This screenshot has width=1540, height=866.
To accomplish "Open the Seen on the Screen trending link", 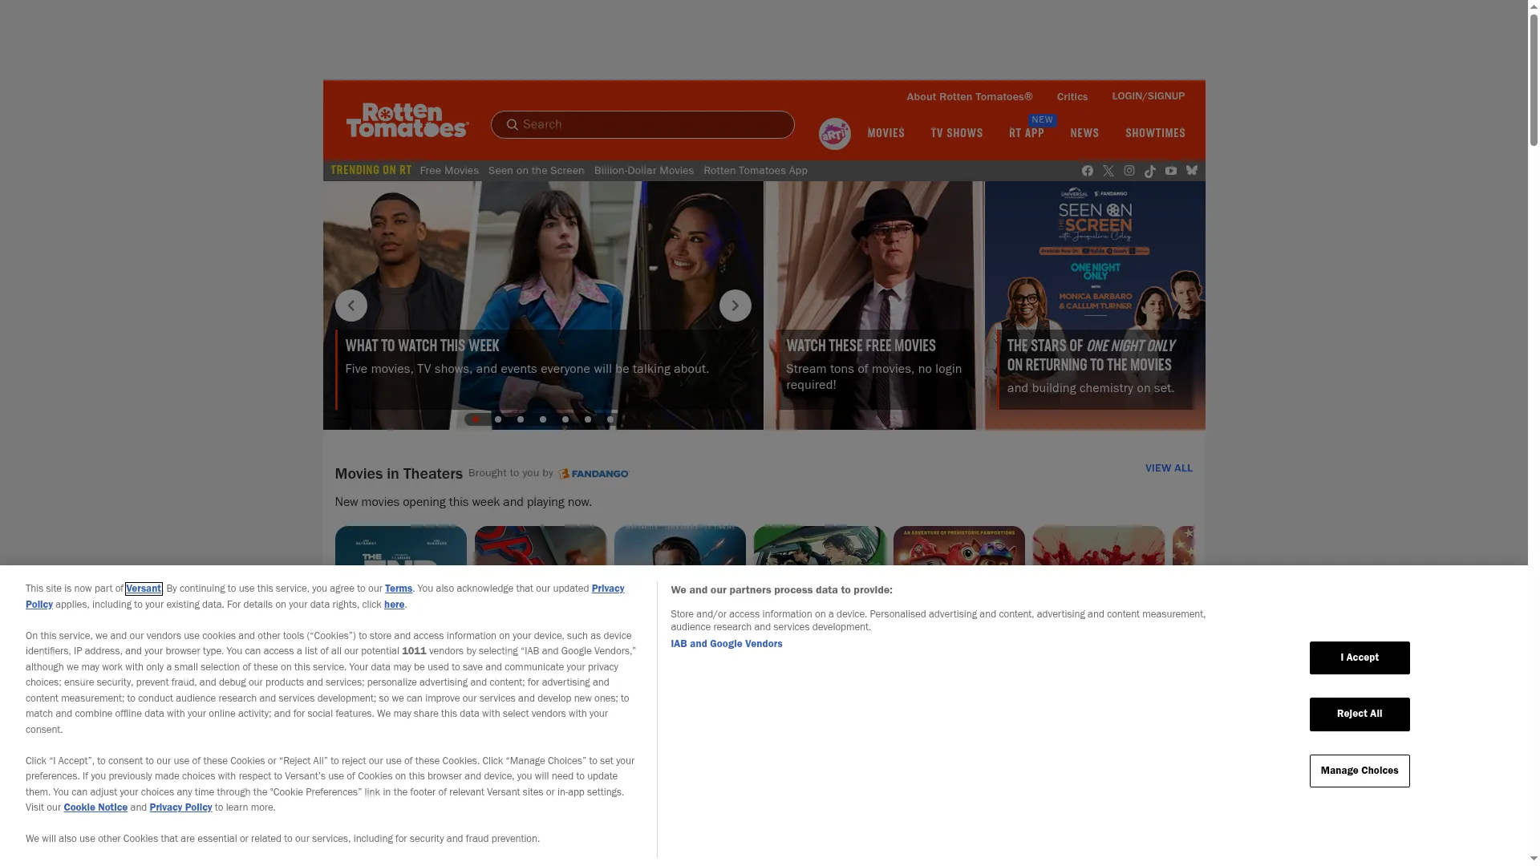I will [536, 171].
